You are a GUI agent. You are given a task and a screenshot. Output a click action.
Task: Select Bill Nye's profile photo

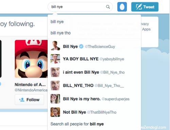pyautogui.click(x=55, y=46)
